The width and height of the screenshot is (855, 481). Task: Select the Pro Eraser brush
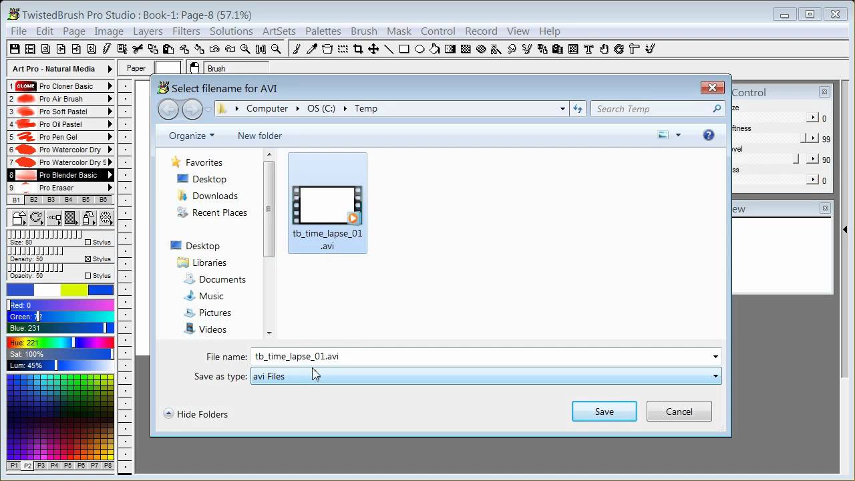pyautogui.click(x=60, y=188)
